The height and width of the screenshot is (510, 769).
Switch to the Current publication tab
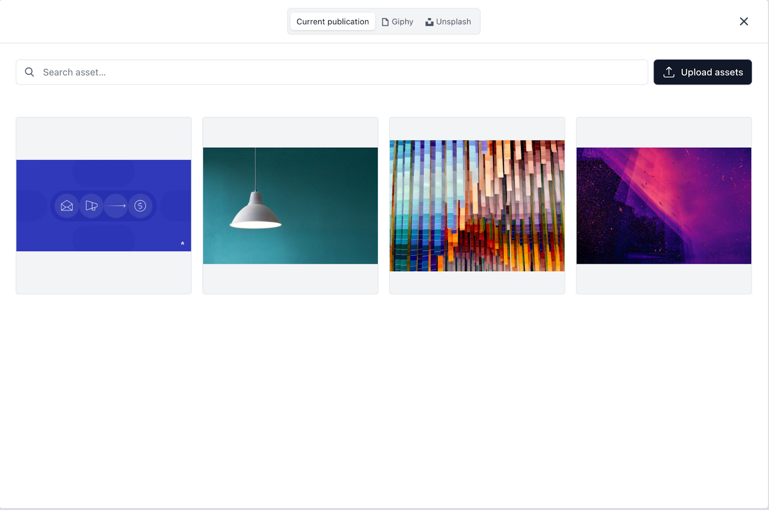[x=332, y=22]
